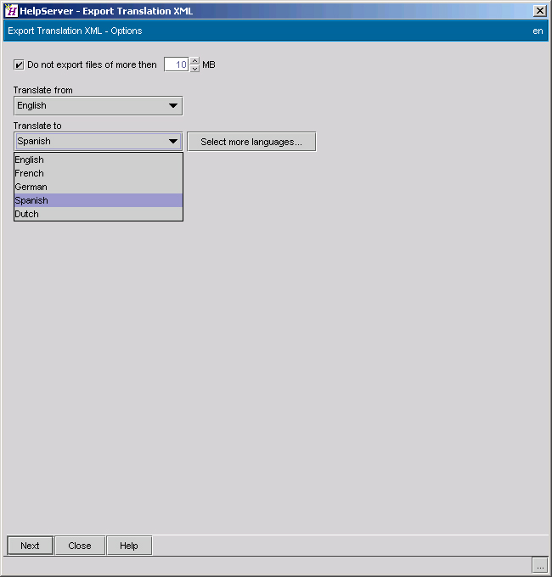Screen dimensions: 552x577
Task: Click the 'Translate to' label
Action: 37,126
